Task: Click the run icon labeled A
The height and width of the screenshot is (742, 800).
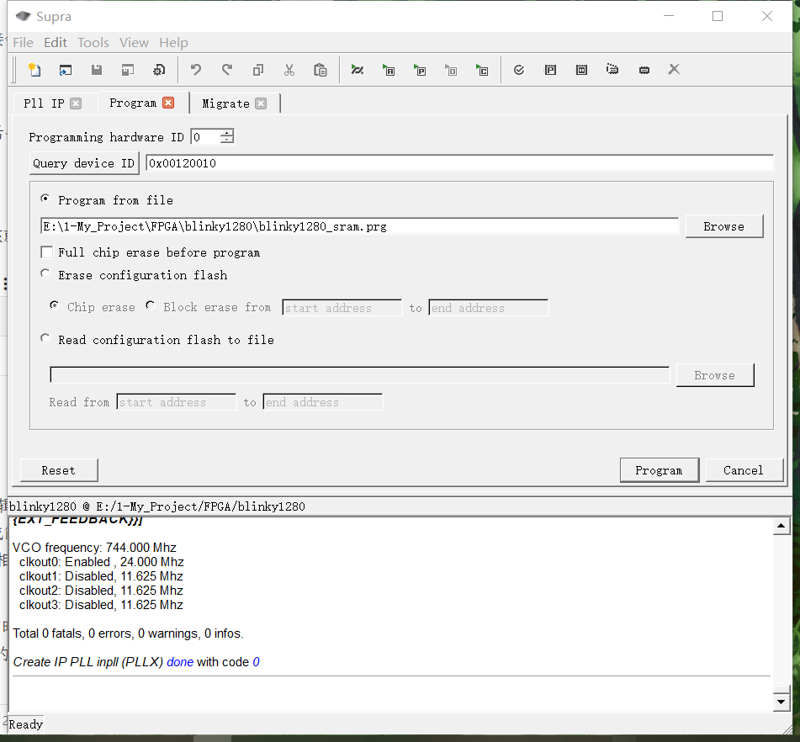Action: coord(389,70)
